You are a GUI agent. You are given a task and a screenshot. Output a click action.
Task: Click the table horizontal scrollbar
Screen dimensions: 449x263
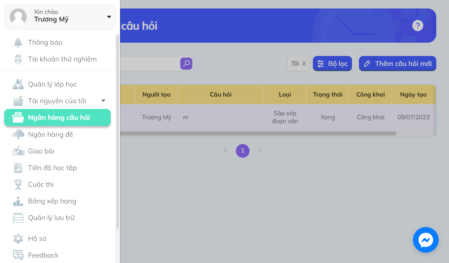tap(258, 133)
